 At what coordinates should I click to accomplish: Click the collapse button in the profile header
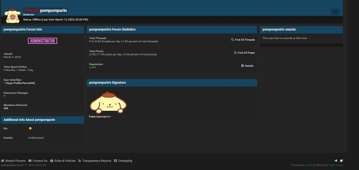(335, 12)
